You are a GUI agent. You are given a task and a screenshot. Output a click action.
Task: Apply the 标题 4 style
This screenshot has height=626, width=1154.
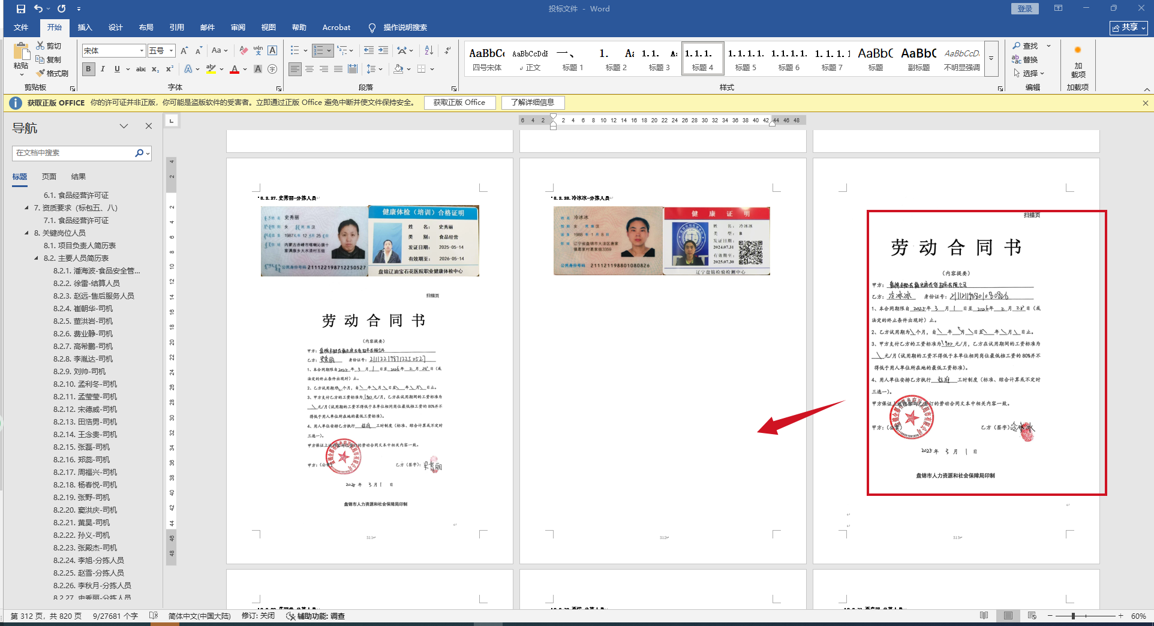(x=702, y=58)
